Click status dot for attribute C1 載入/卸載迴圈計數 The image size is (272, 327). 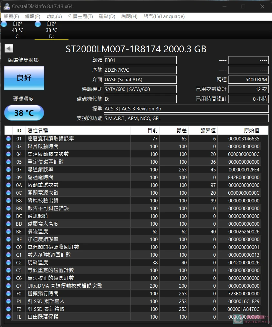tap(8, 255)
